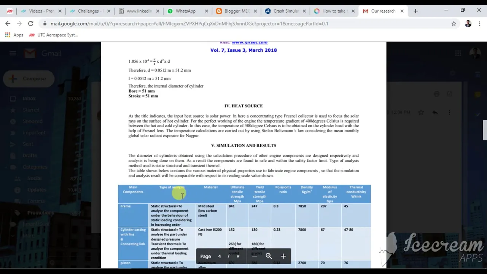Select the Our research Gmail tab
This screenshot has height=274, width=487.
pyautogui.click(x=383, y=11)
